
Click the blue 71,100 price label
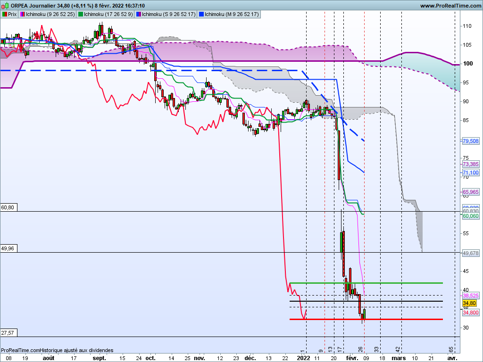click(471, 173)
